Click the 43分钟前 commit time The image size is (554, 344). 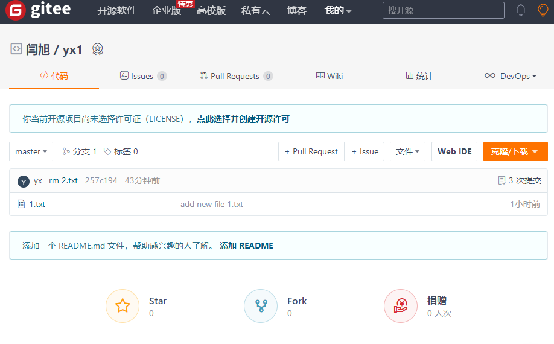click(x=142, y=180)
